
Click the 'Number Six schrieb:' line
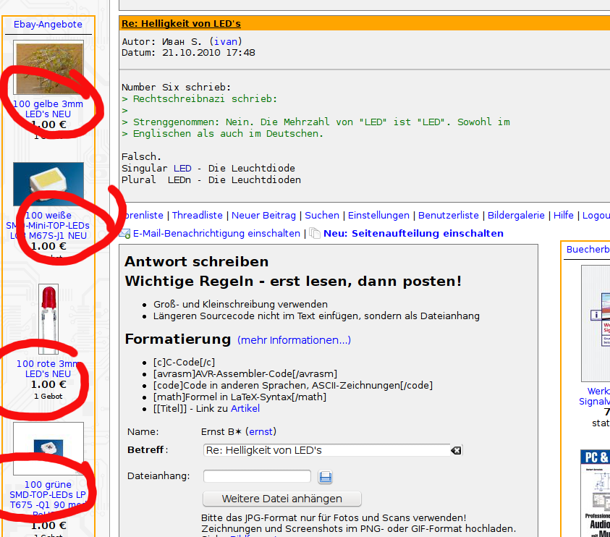click(177, 87)
